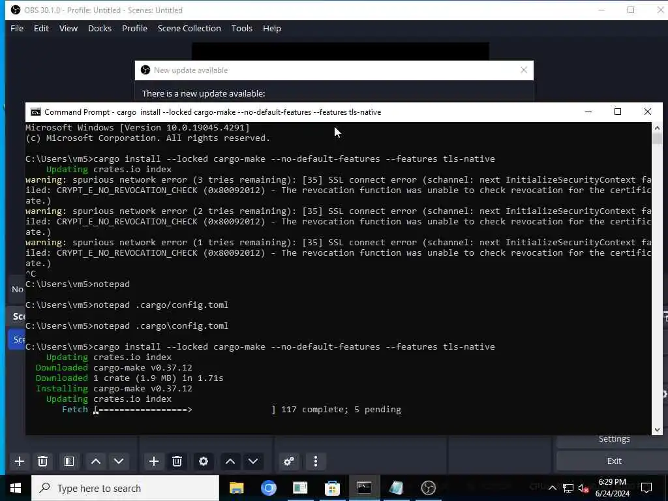Screen dimensions: 668x501
Task: Click the Fetch progress bar in terminal
Action: 185,410
